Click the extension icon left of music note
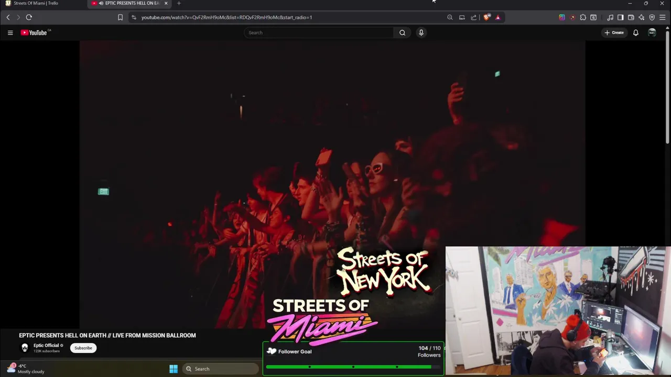This screenshot has height=377, width=671. (593, 17)
